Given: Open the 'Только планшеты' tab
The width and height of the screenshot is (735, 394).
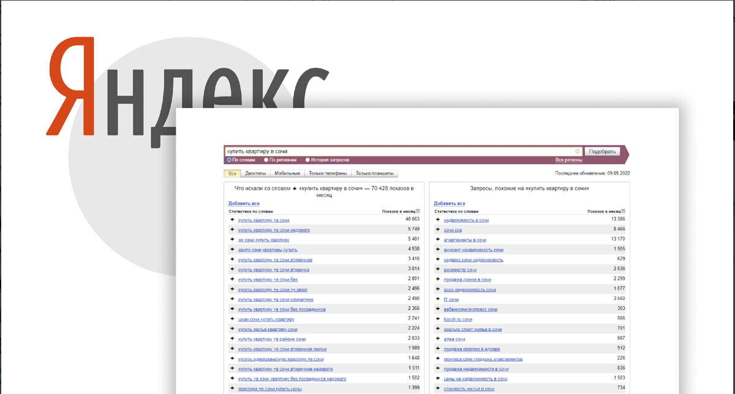Looking at the screenshot, I should [x=375, y=174].
